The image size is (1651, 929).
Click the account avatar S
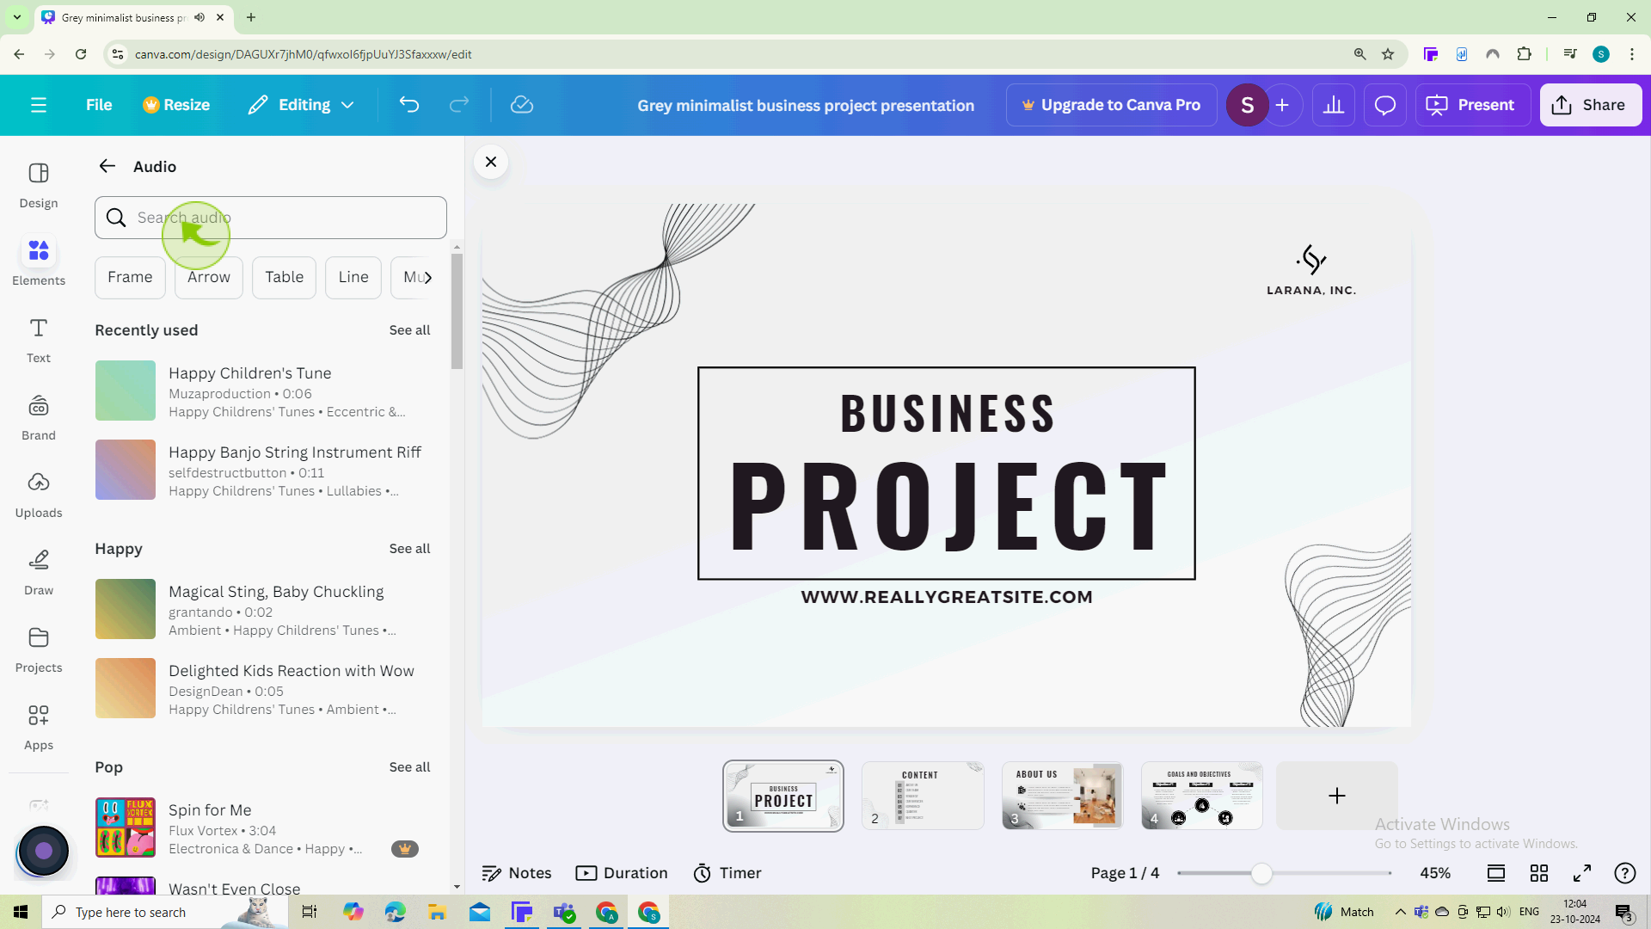pyautogui.click(x=1247, y=105)
